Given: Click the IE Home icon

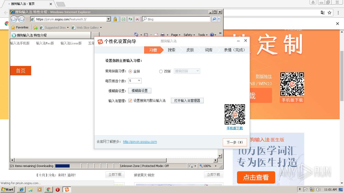Looking at the screenshot, I should [x=136, y=35].
